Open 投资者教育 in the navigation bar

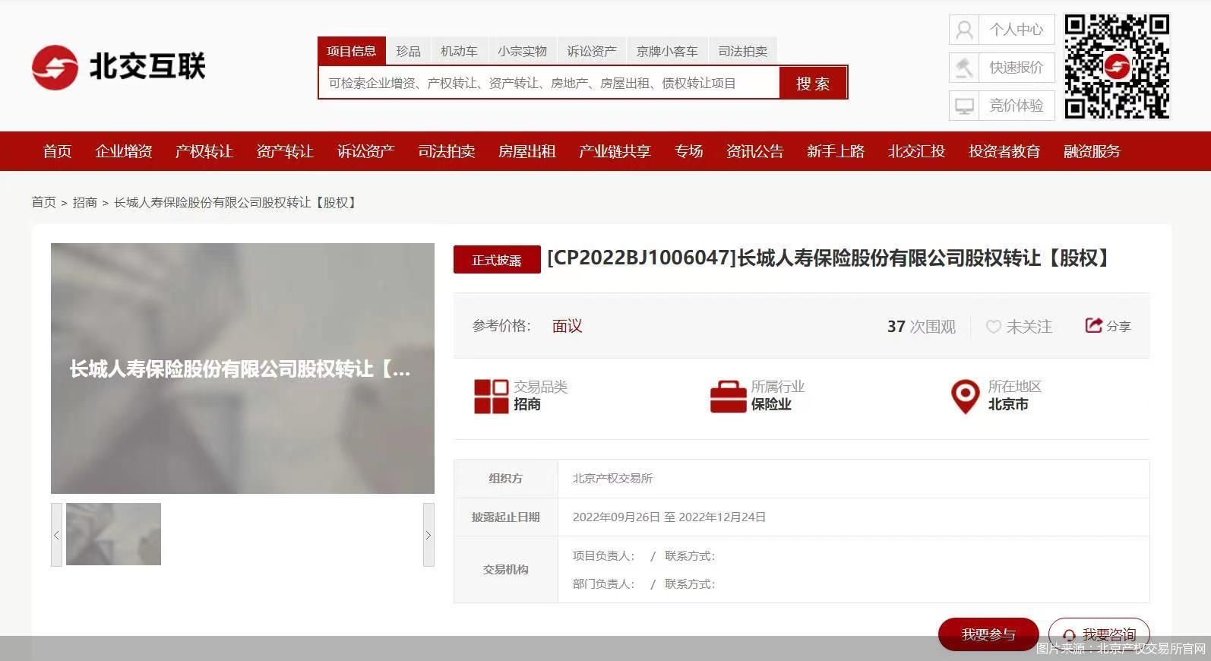click(x=1004, y=151)
